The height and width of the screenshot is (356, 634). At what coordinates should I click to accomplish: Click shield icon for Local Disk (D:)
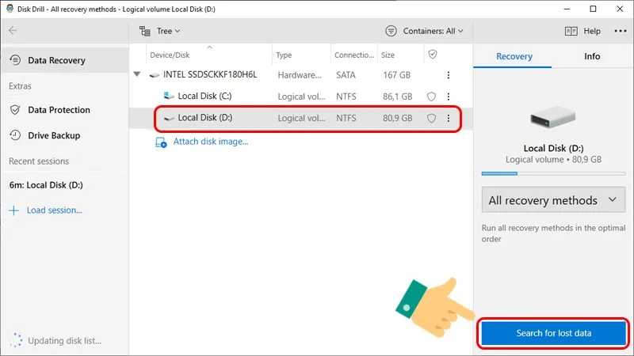pyautogui.click(x=432, y=118)
